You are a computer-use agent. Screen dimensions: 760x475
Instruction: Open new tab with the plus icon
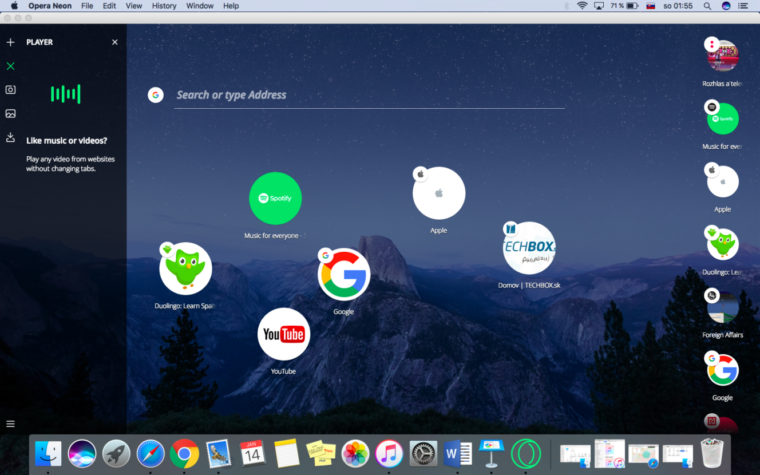[10, 42]
